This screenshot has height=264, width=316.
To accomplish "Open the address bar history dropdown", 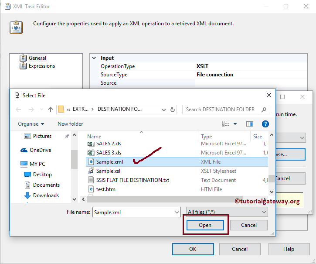I will [x=164, y=110].
